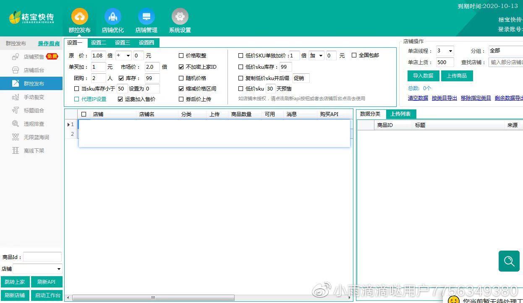
Task: Open 离线下架 in the sidebar
Action: tap(34, 151)
